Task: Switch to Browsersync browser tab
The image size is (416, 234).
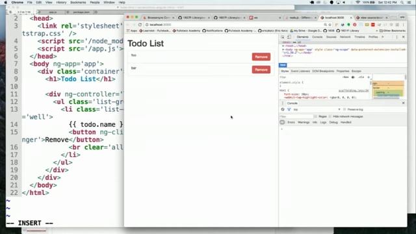Action: pos(159,18)
